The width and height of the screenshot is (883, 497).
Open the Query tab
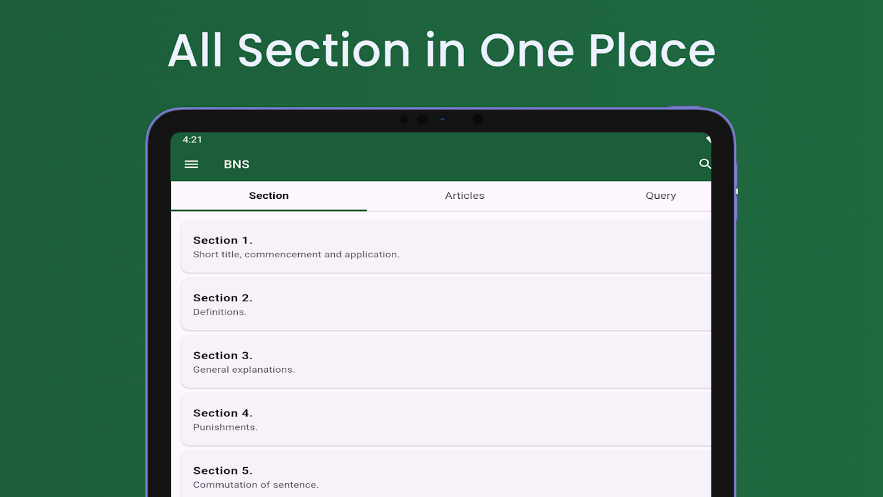coord(660,196)
